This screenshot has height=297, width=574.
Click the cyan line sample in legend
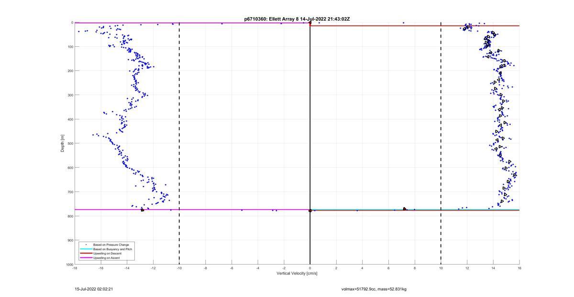86,249
